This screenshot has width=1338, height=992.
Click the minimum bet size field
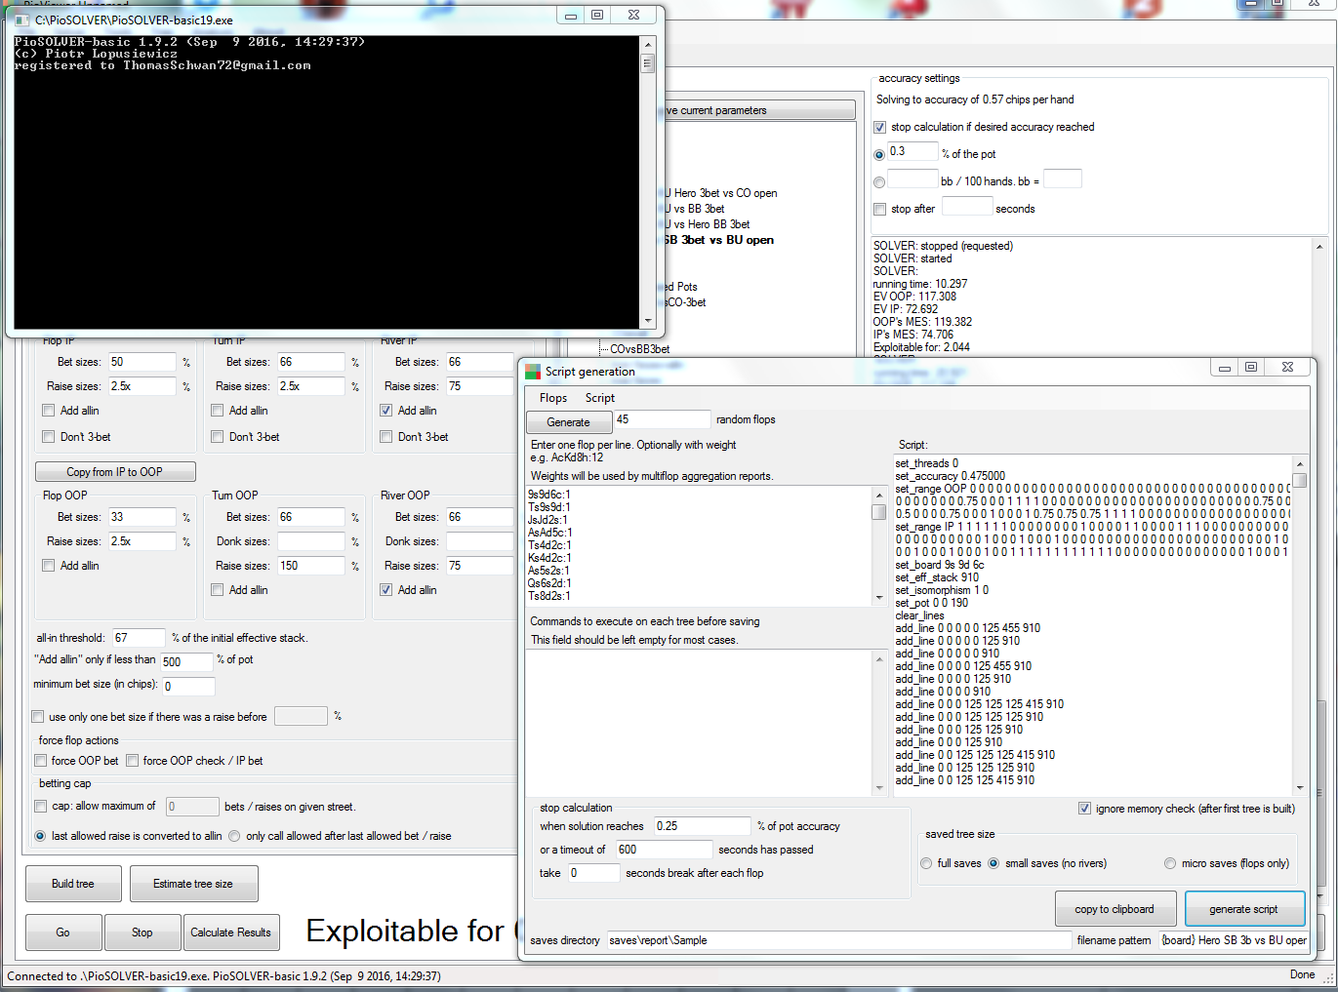187,686
